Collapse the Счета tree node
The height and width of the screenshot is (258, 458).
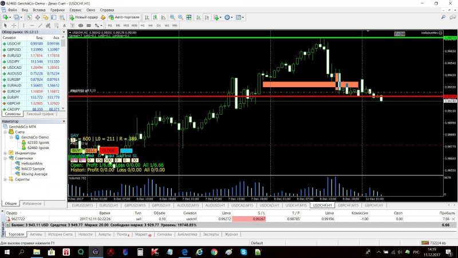coord(5,132)
